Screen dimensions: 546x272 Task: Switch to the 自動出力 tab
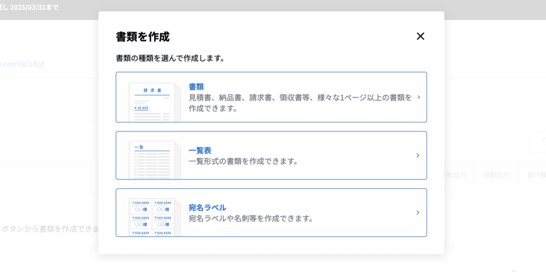[x=496, y=175]
